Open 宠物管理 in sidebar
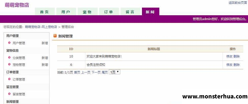Viewport: 248px width, 104px height. click(19, 65)
